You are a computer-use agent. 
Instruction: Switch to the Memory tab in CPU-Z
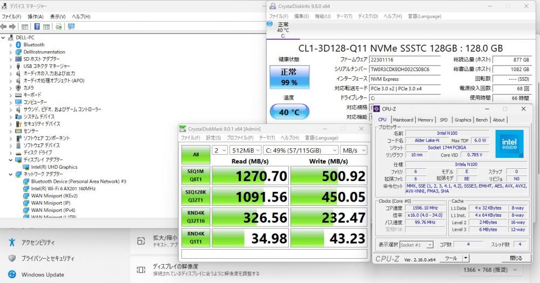pyautogui.click(x=426, y=120)
